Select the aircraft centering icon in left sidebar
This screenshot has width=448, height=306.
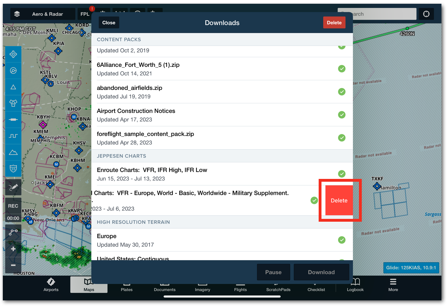point(13,54)
